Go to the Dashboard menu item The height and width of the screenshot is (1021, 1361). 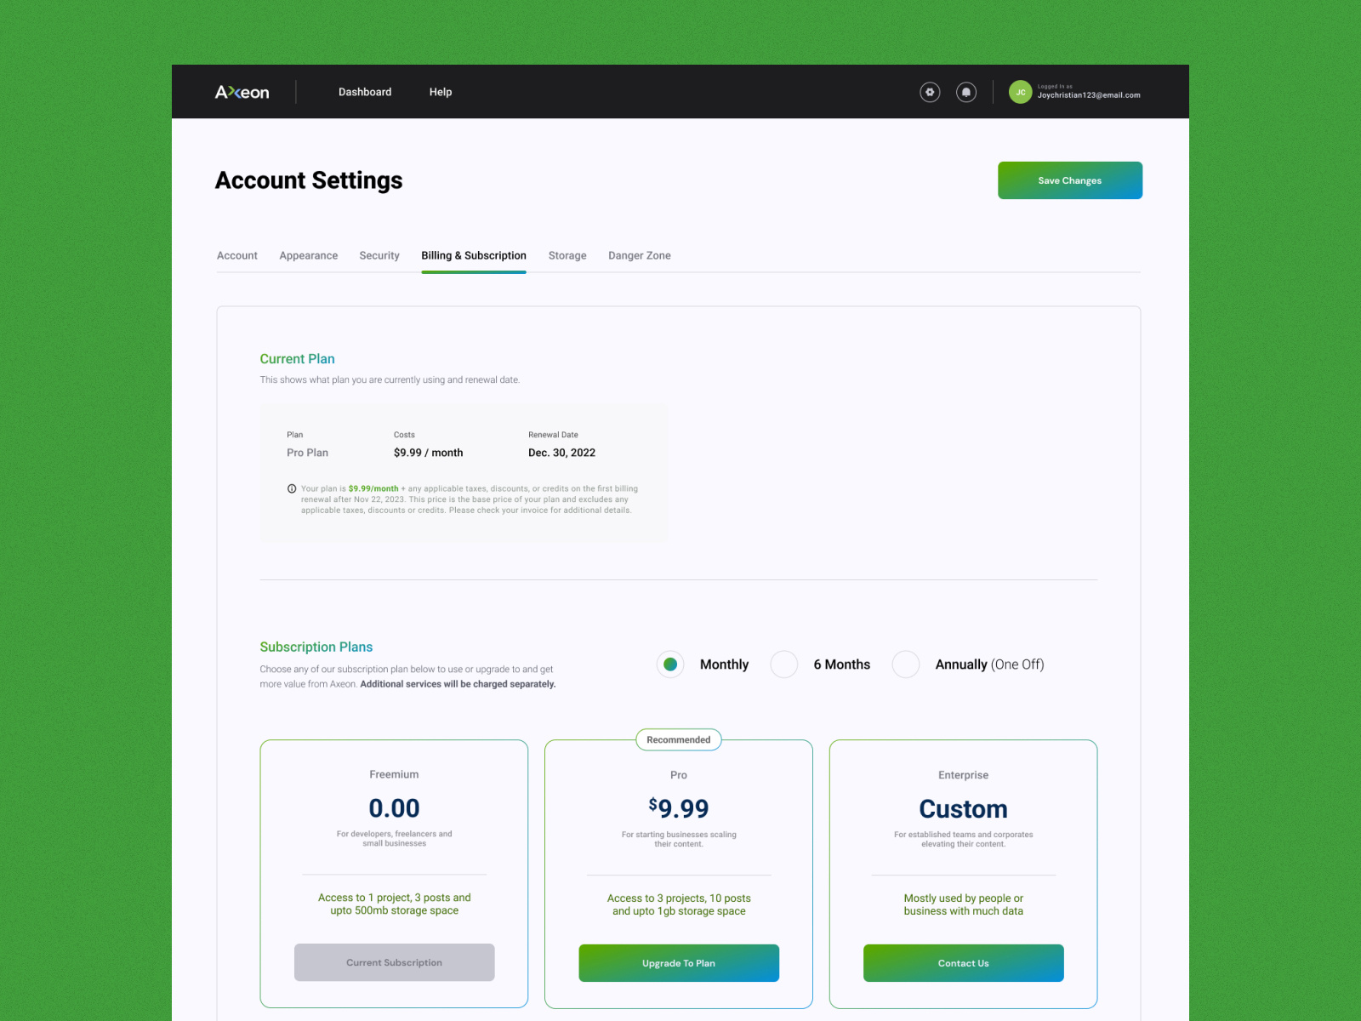365,92
